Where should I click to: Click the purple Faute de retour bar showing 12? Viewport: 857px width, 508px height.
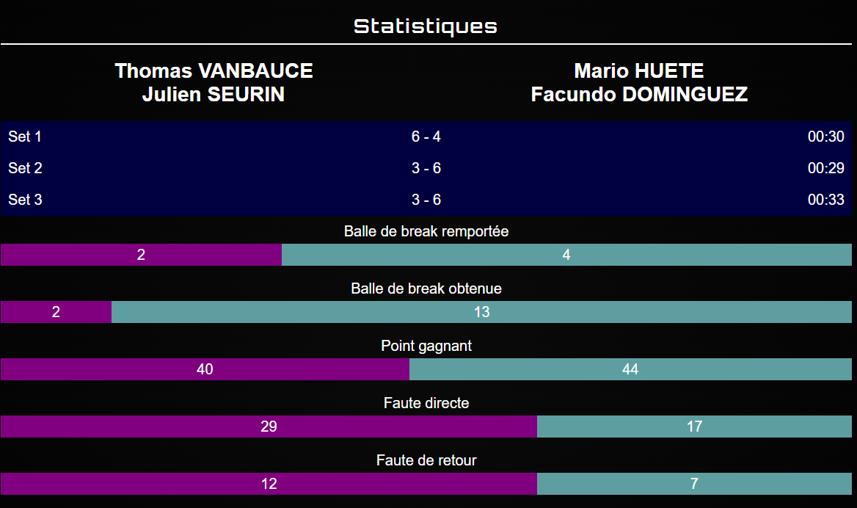pos(269,484)
